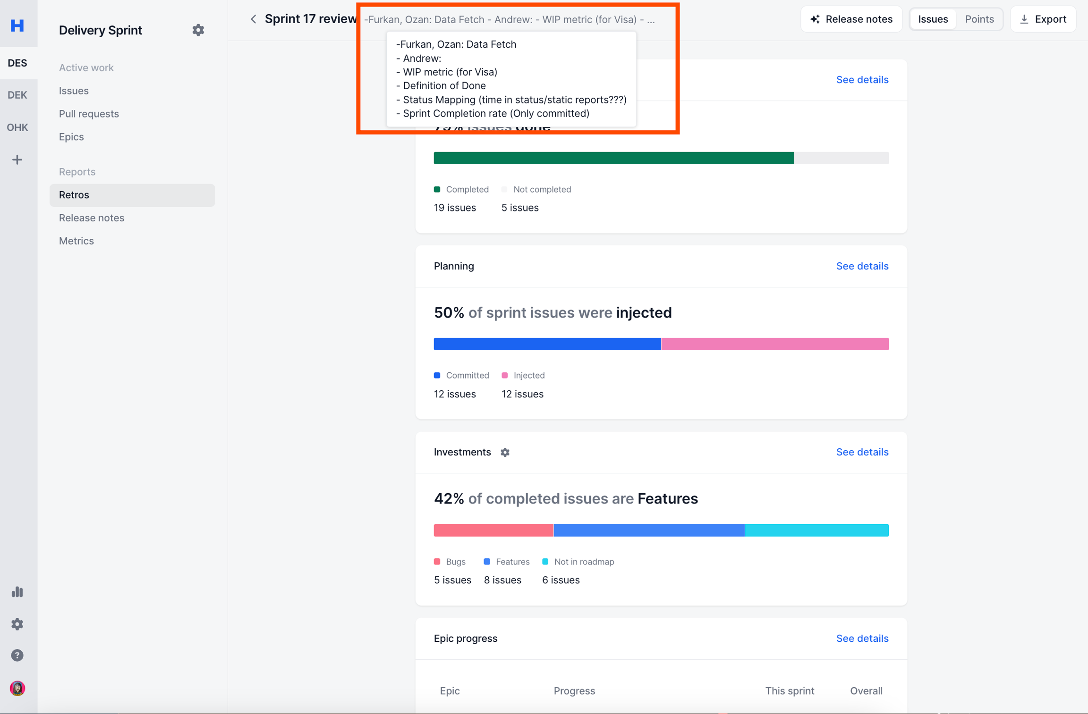Click pink Injected segment of planning bar
1088x714 pixels.
click(774, 344)
